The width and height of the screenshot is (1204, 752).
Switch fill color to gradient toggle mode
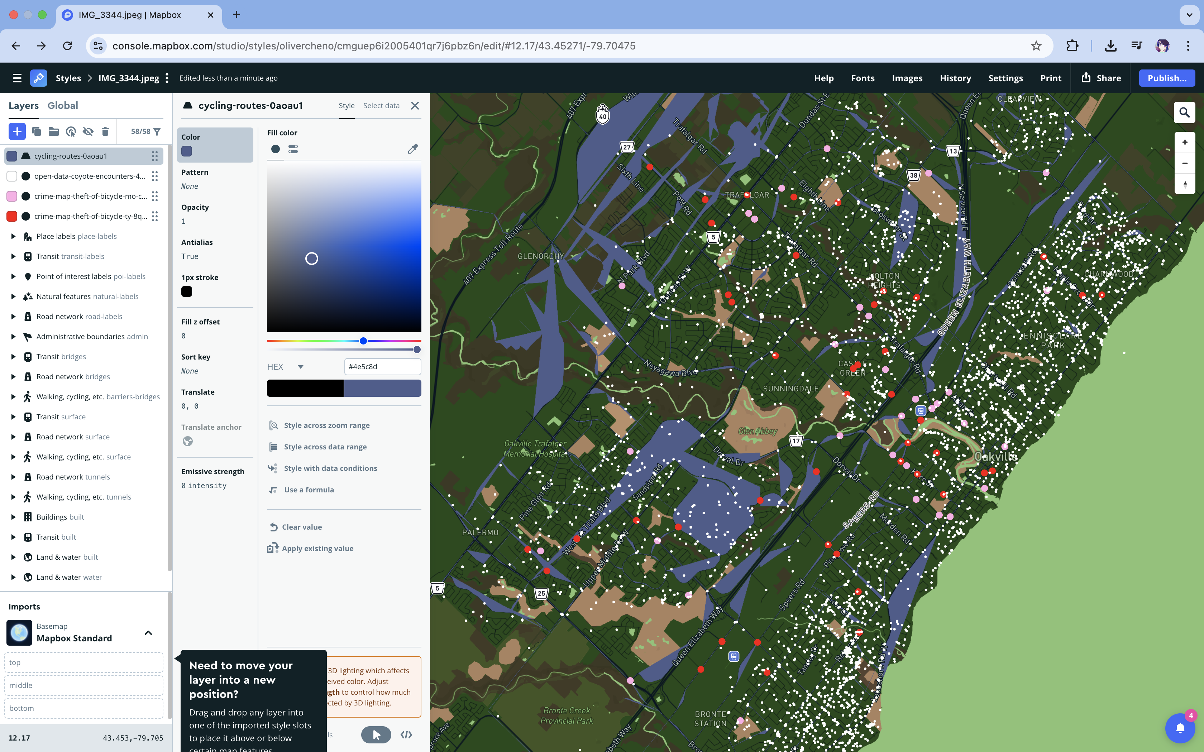(293, 149)
